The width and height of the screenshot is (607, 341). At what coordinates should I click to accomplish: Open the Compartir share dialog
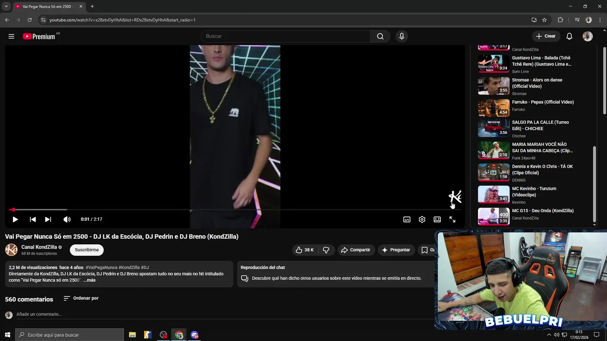(356, 250)
